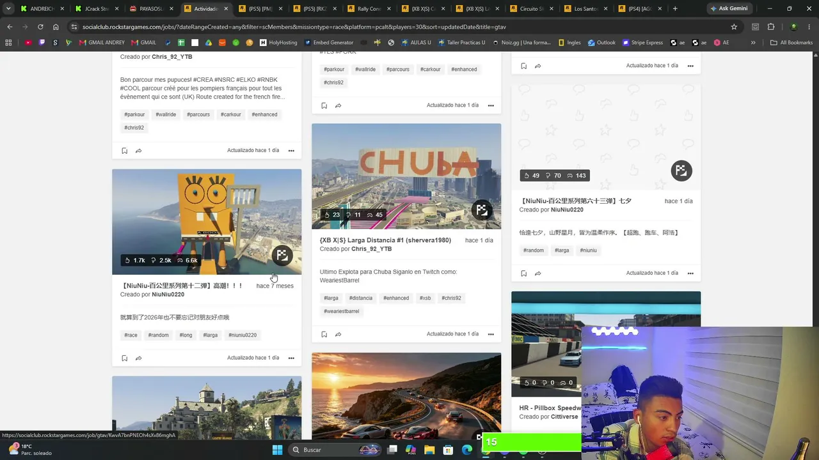819x460 pixels.
Task: Open the All Bookmarks folder
Action: [x=791, y=43]
